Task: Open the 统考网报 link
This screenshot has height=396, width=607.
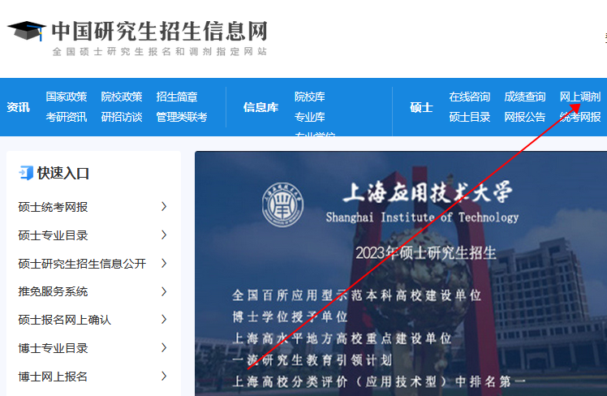Action: 580,117
